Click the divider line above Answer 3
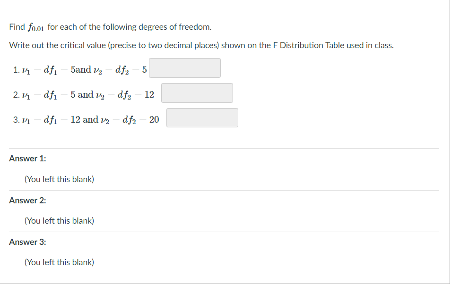451x284 pixels. (224, 231)
